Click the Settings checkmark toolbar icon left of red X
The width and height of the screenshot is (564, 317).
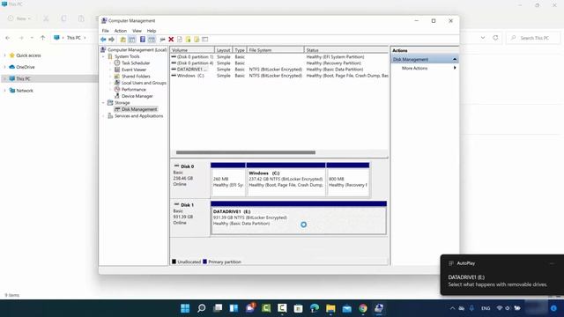click(162, 39)
